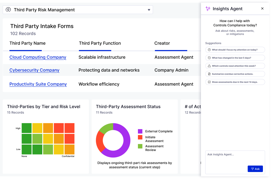Sort by the Third Party Function column header
Screen dimensions: 271x179
coord(100,43)
